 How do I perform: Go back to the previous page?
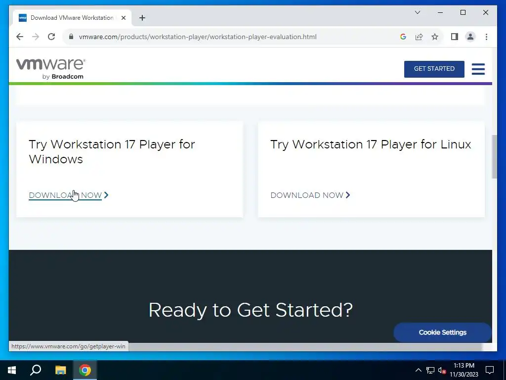20,37
